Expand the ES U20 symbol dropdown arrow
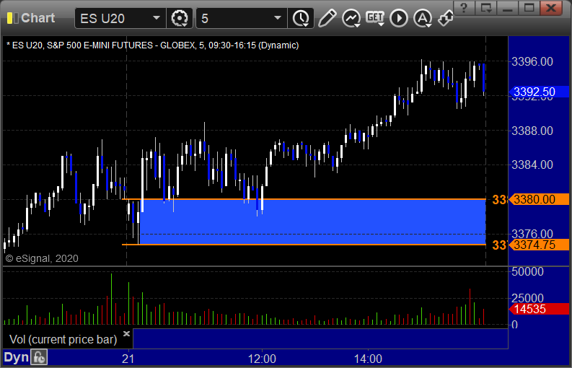 [157, 18]
